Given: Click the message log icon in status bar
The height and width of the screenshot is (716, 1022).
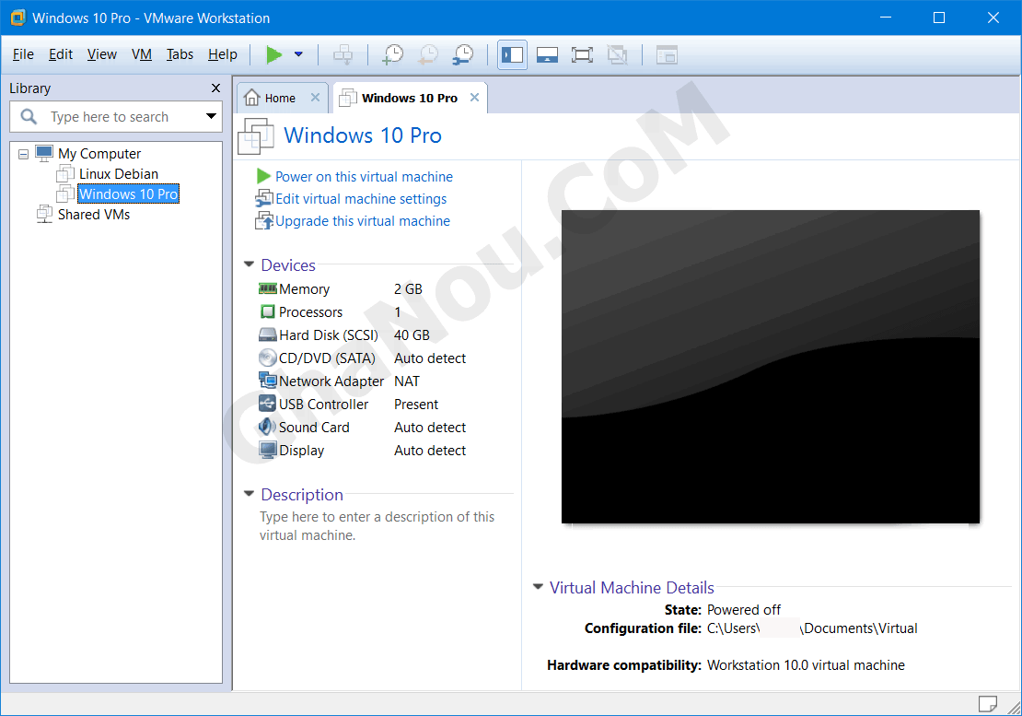Looking at the screenshot, I should (x=987, y=704).
